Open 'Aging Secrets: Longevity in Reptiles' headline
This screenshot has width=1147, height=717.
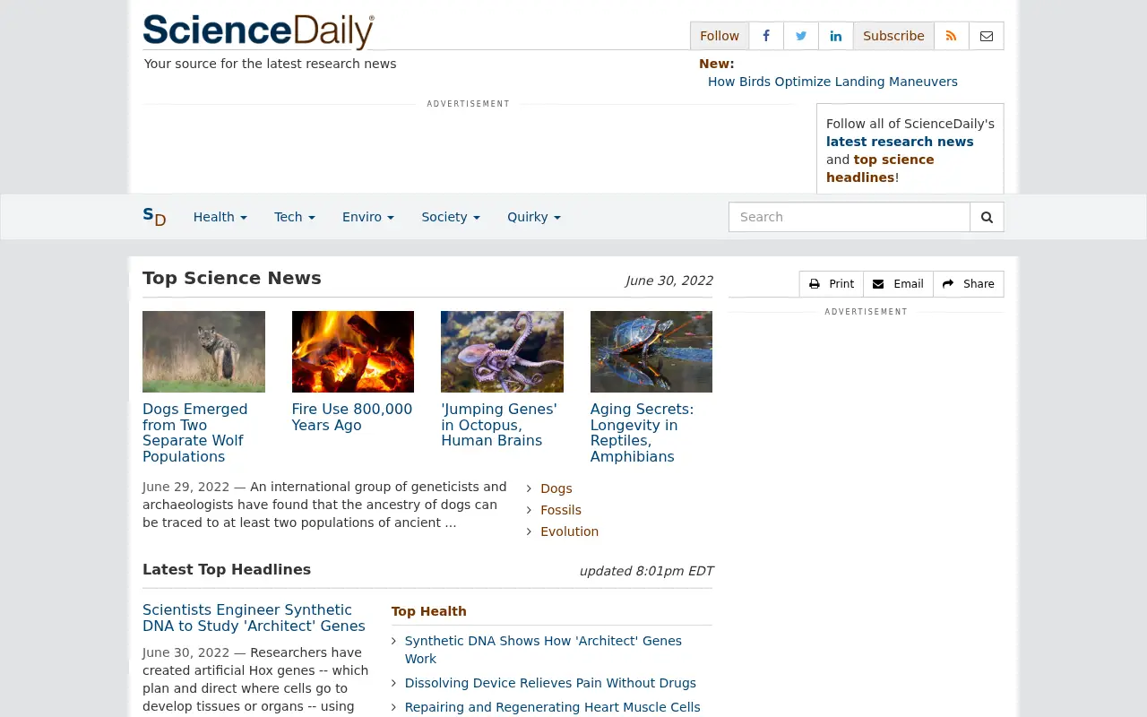point(642,433)
